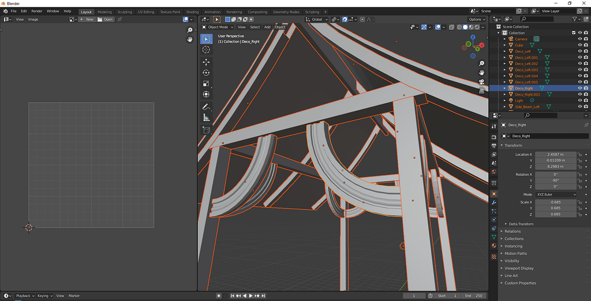Viewport: 591px width, 301px height.
Task: Select the Add Cube tool
Action: (x=206, y=130)
